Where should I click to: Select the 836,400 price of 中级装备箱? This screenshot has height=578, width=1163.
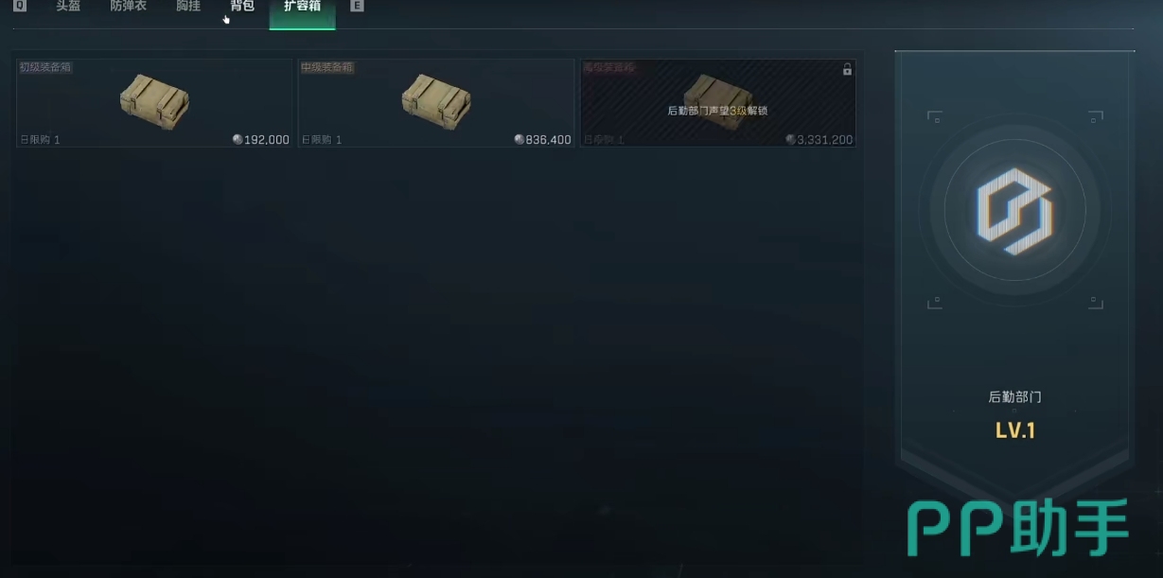coord(549,140)
